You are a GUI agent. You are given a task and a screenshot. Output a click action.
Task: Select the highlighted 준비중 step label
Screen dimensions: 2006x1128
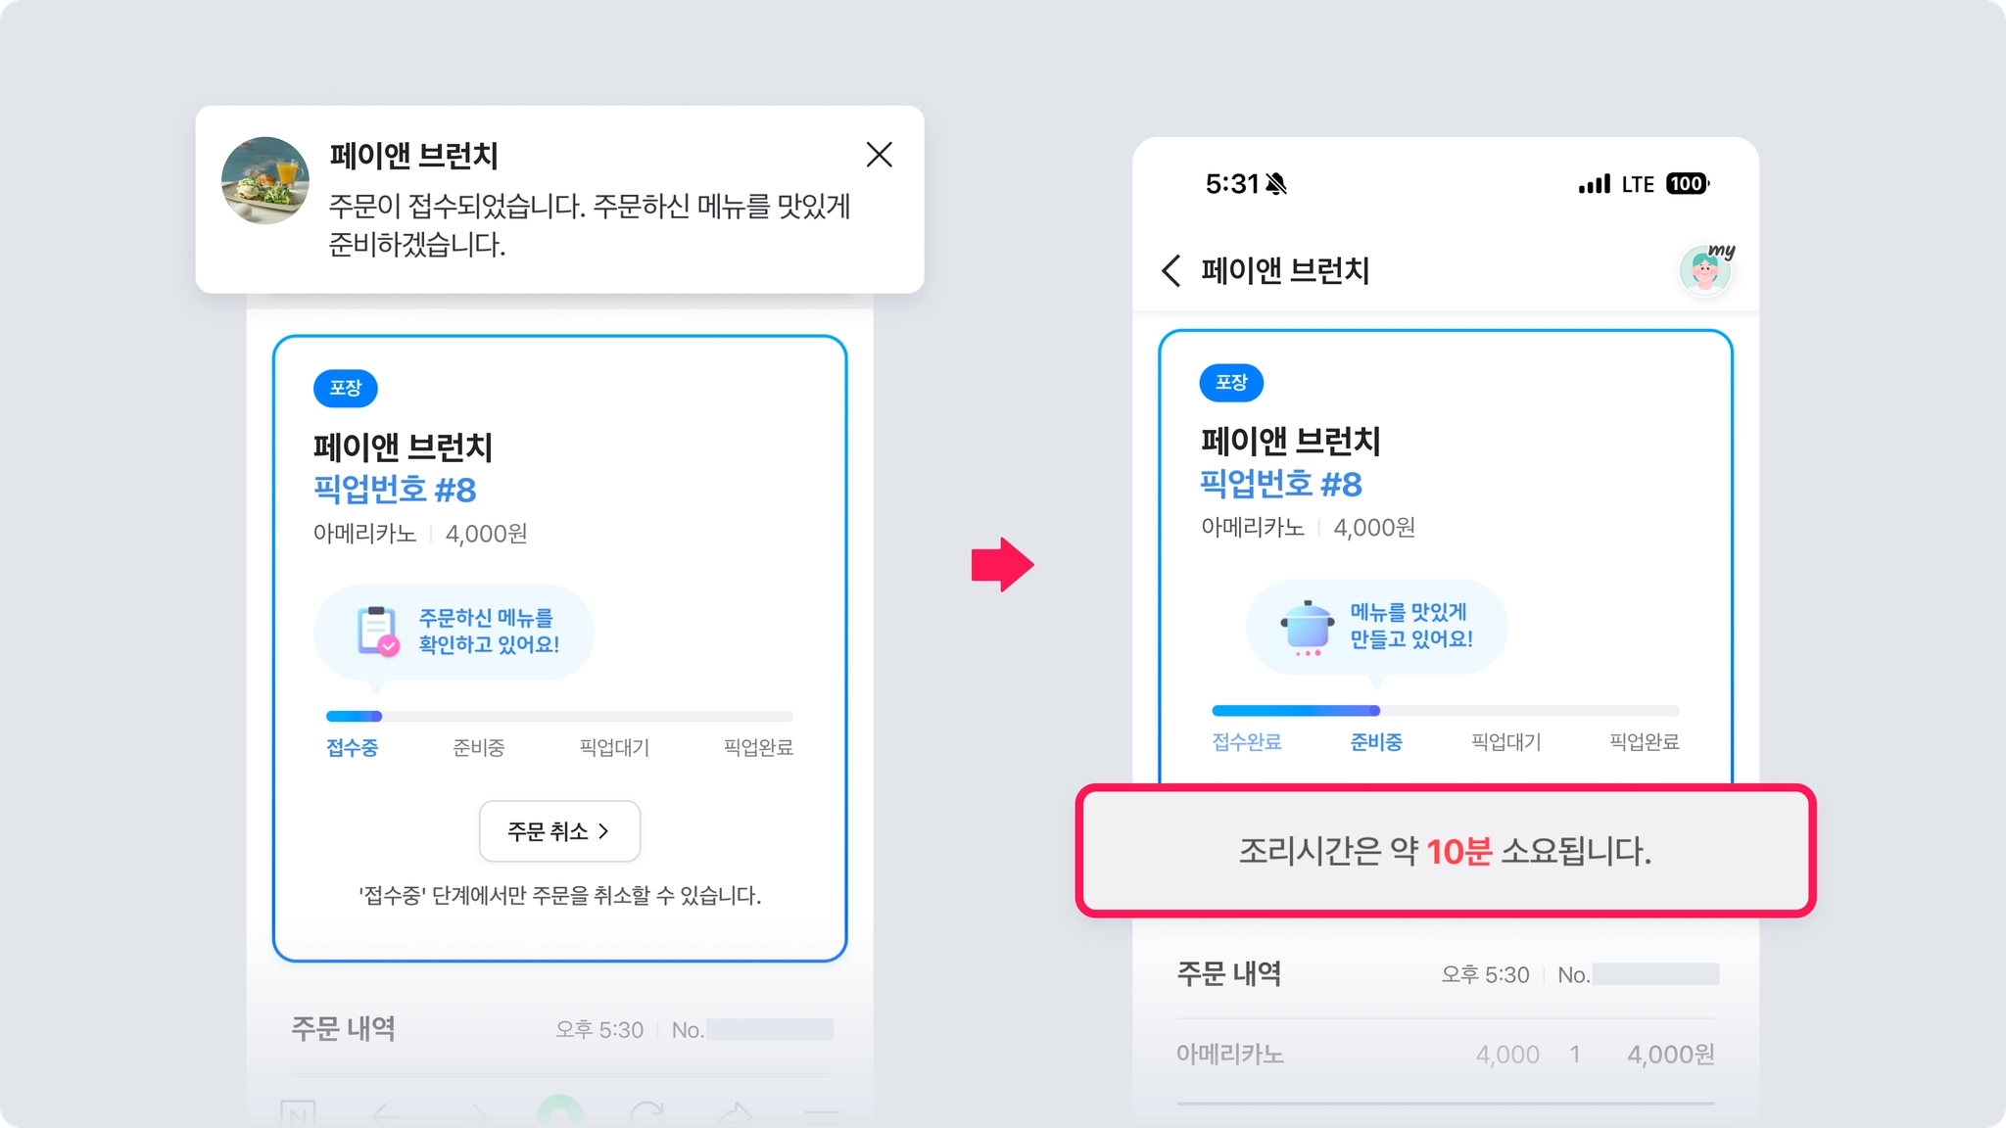pos(1376,742)
